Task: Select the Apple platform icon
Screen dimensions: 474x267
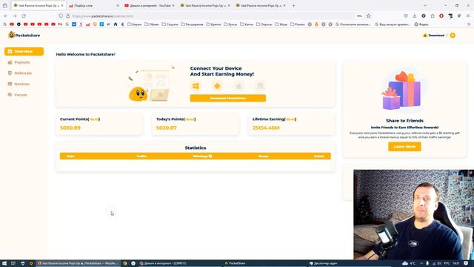Action: click(238, 86)
